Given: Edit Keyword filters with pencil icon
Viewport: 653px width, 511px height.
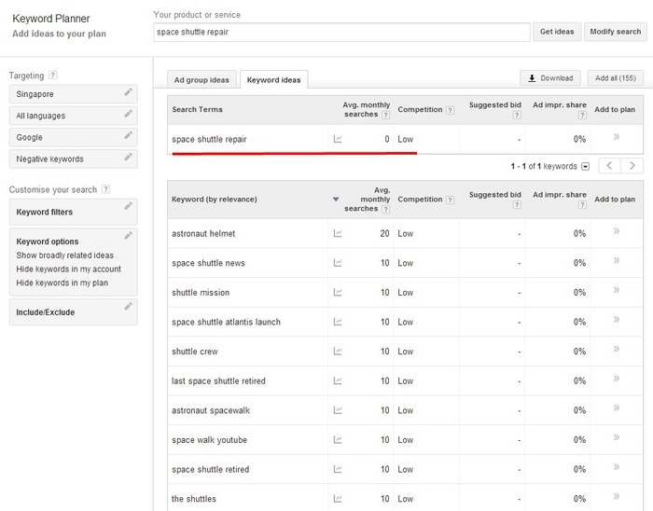Looking at the screenshot, I should [129, 206].
